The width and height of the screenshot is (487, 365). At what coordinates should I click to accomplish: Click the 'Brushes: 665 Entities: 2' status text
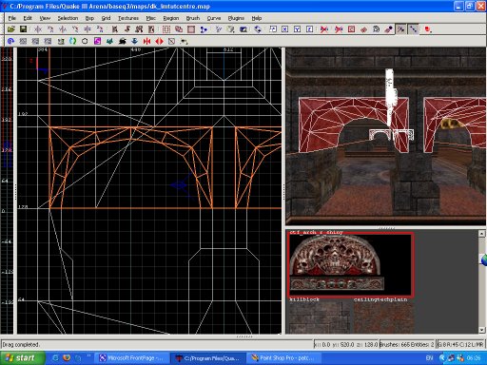pos(407,344)
